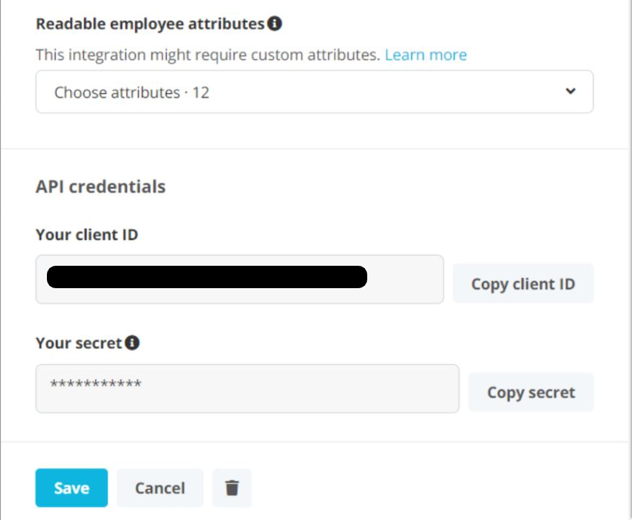Screen dimensions: 632x520
Task: Save the integration settings
Action: (71, 488)
